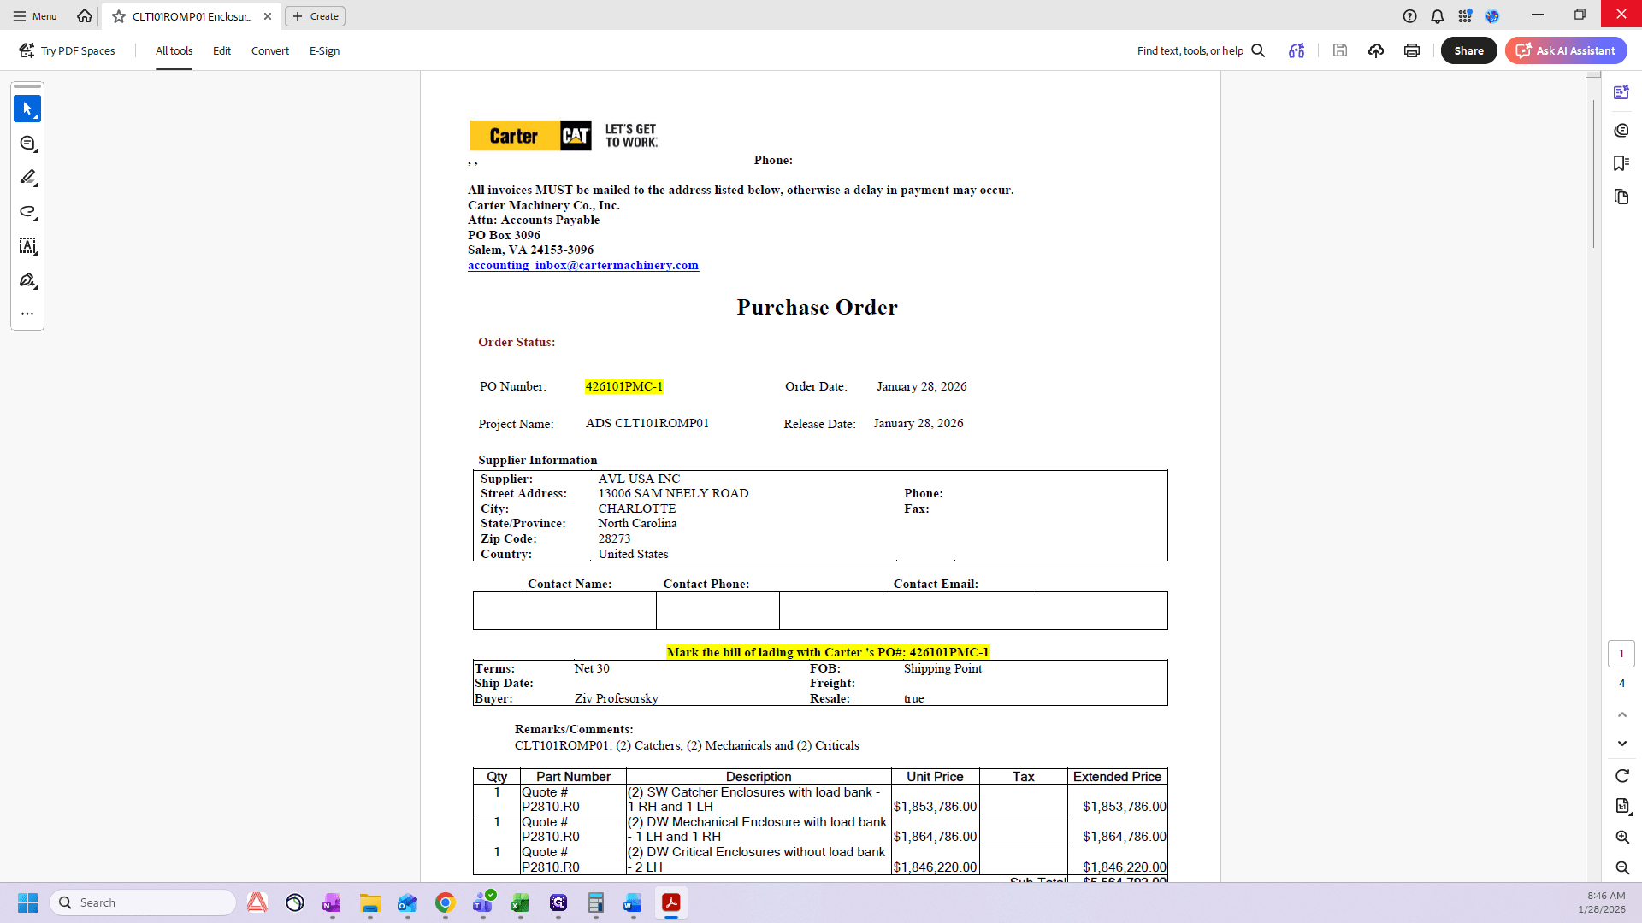Image resolution: width=1642 pixels, height=923 pixels.
Task: Close the CLT101ROMP01 document tab
Action: pos(268,16)
